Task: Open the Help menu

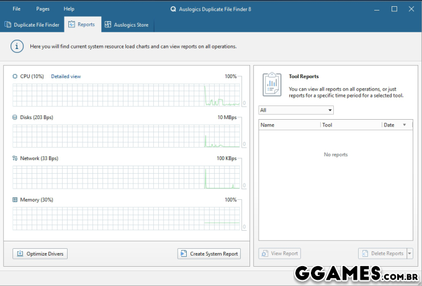Action: (69, 9)
